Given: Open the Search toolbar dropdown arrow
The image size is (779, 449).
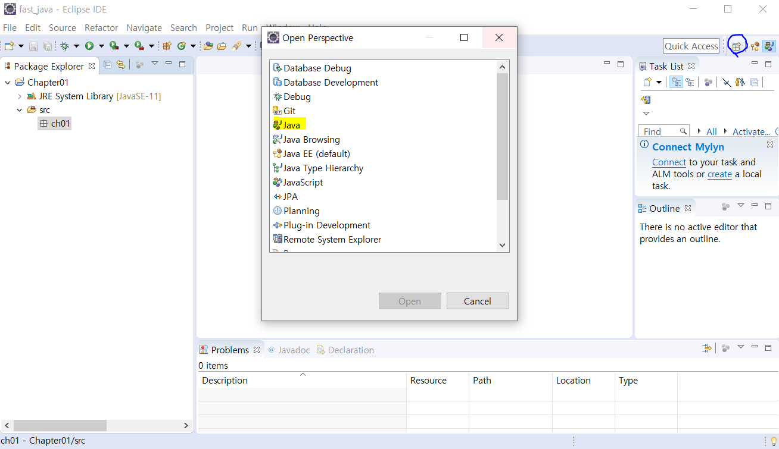Looking at the screenshot, I should (248, 46).
